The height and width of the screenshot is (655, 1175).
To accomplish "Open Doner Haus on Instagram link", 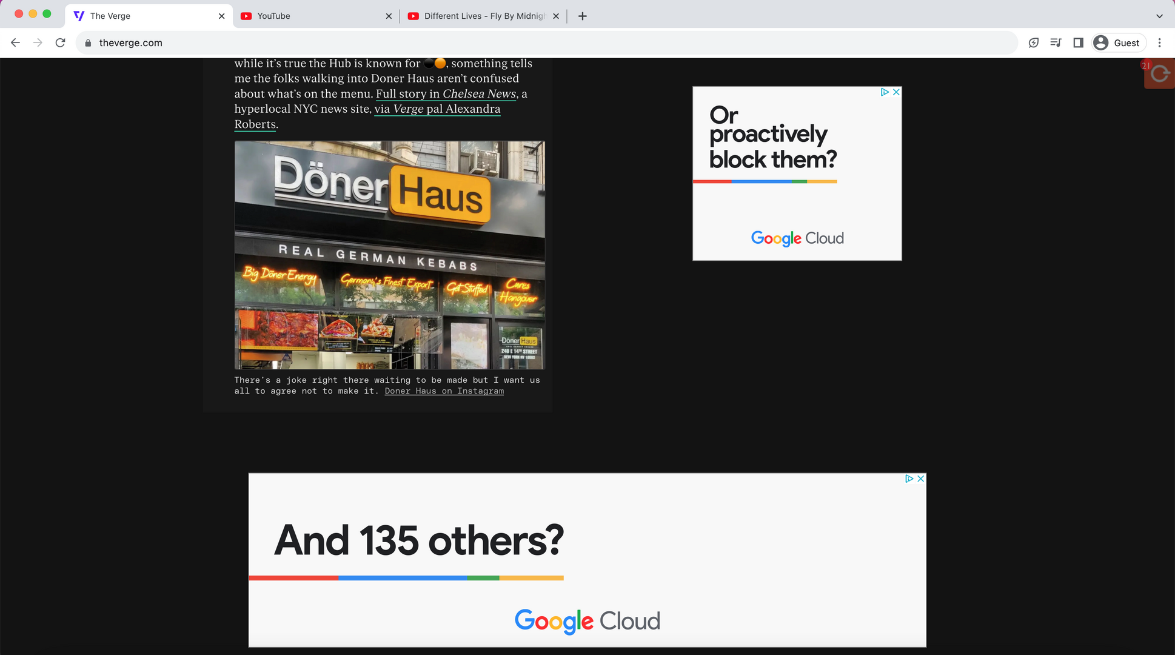I will click(444, 391).
